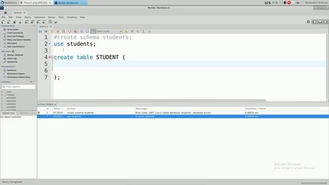Click the create new view toolbar icon
This screenshot has height=185, width=329.
pyautogui.click(x=32, y=22)
